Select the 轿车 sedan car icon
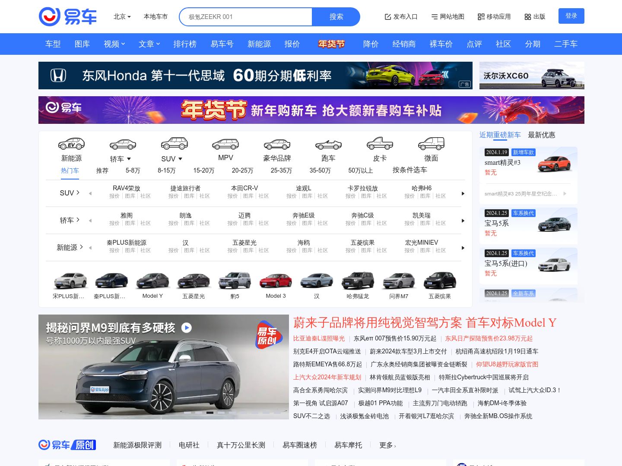This screenshot has height=466, width=622. click(x=123, y=144)
